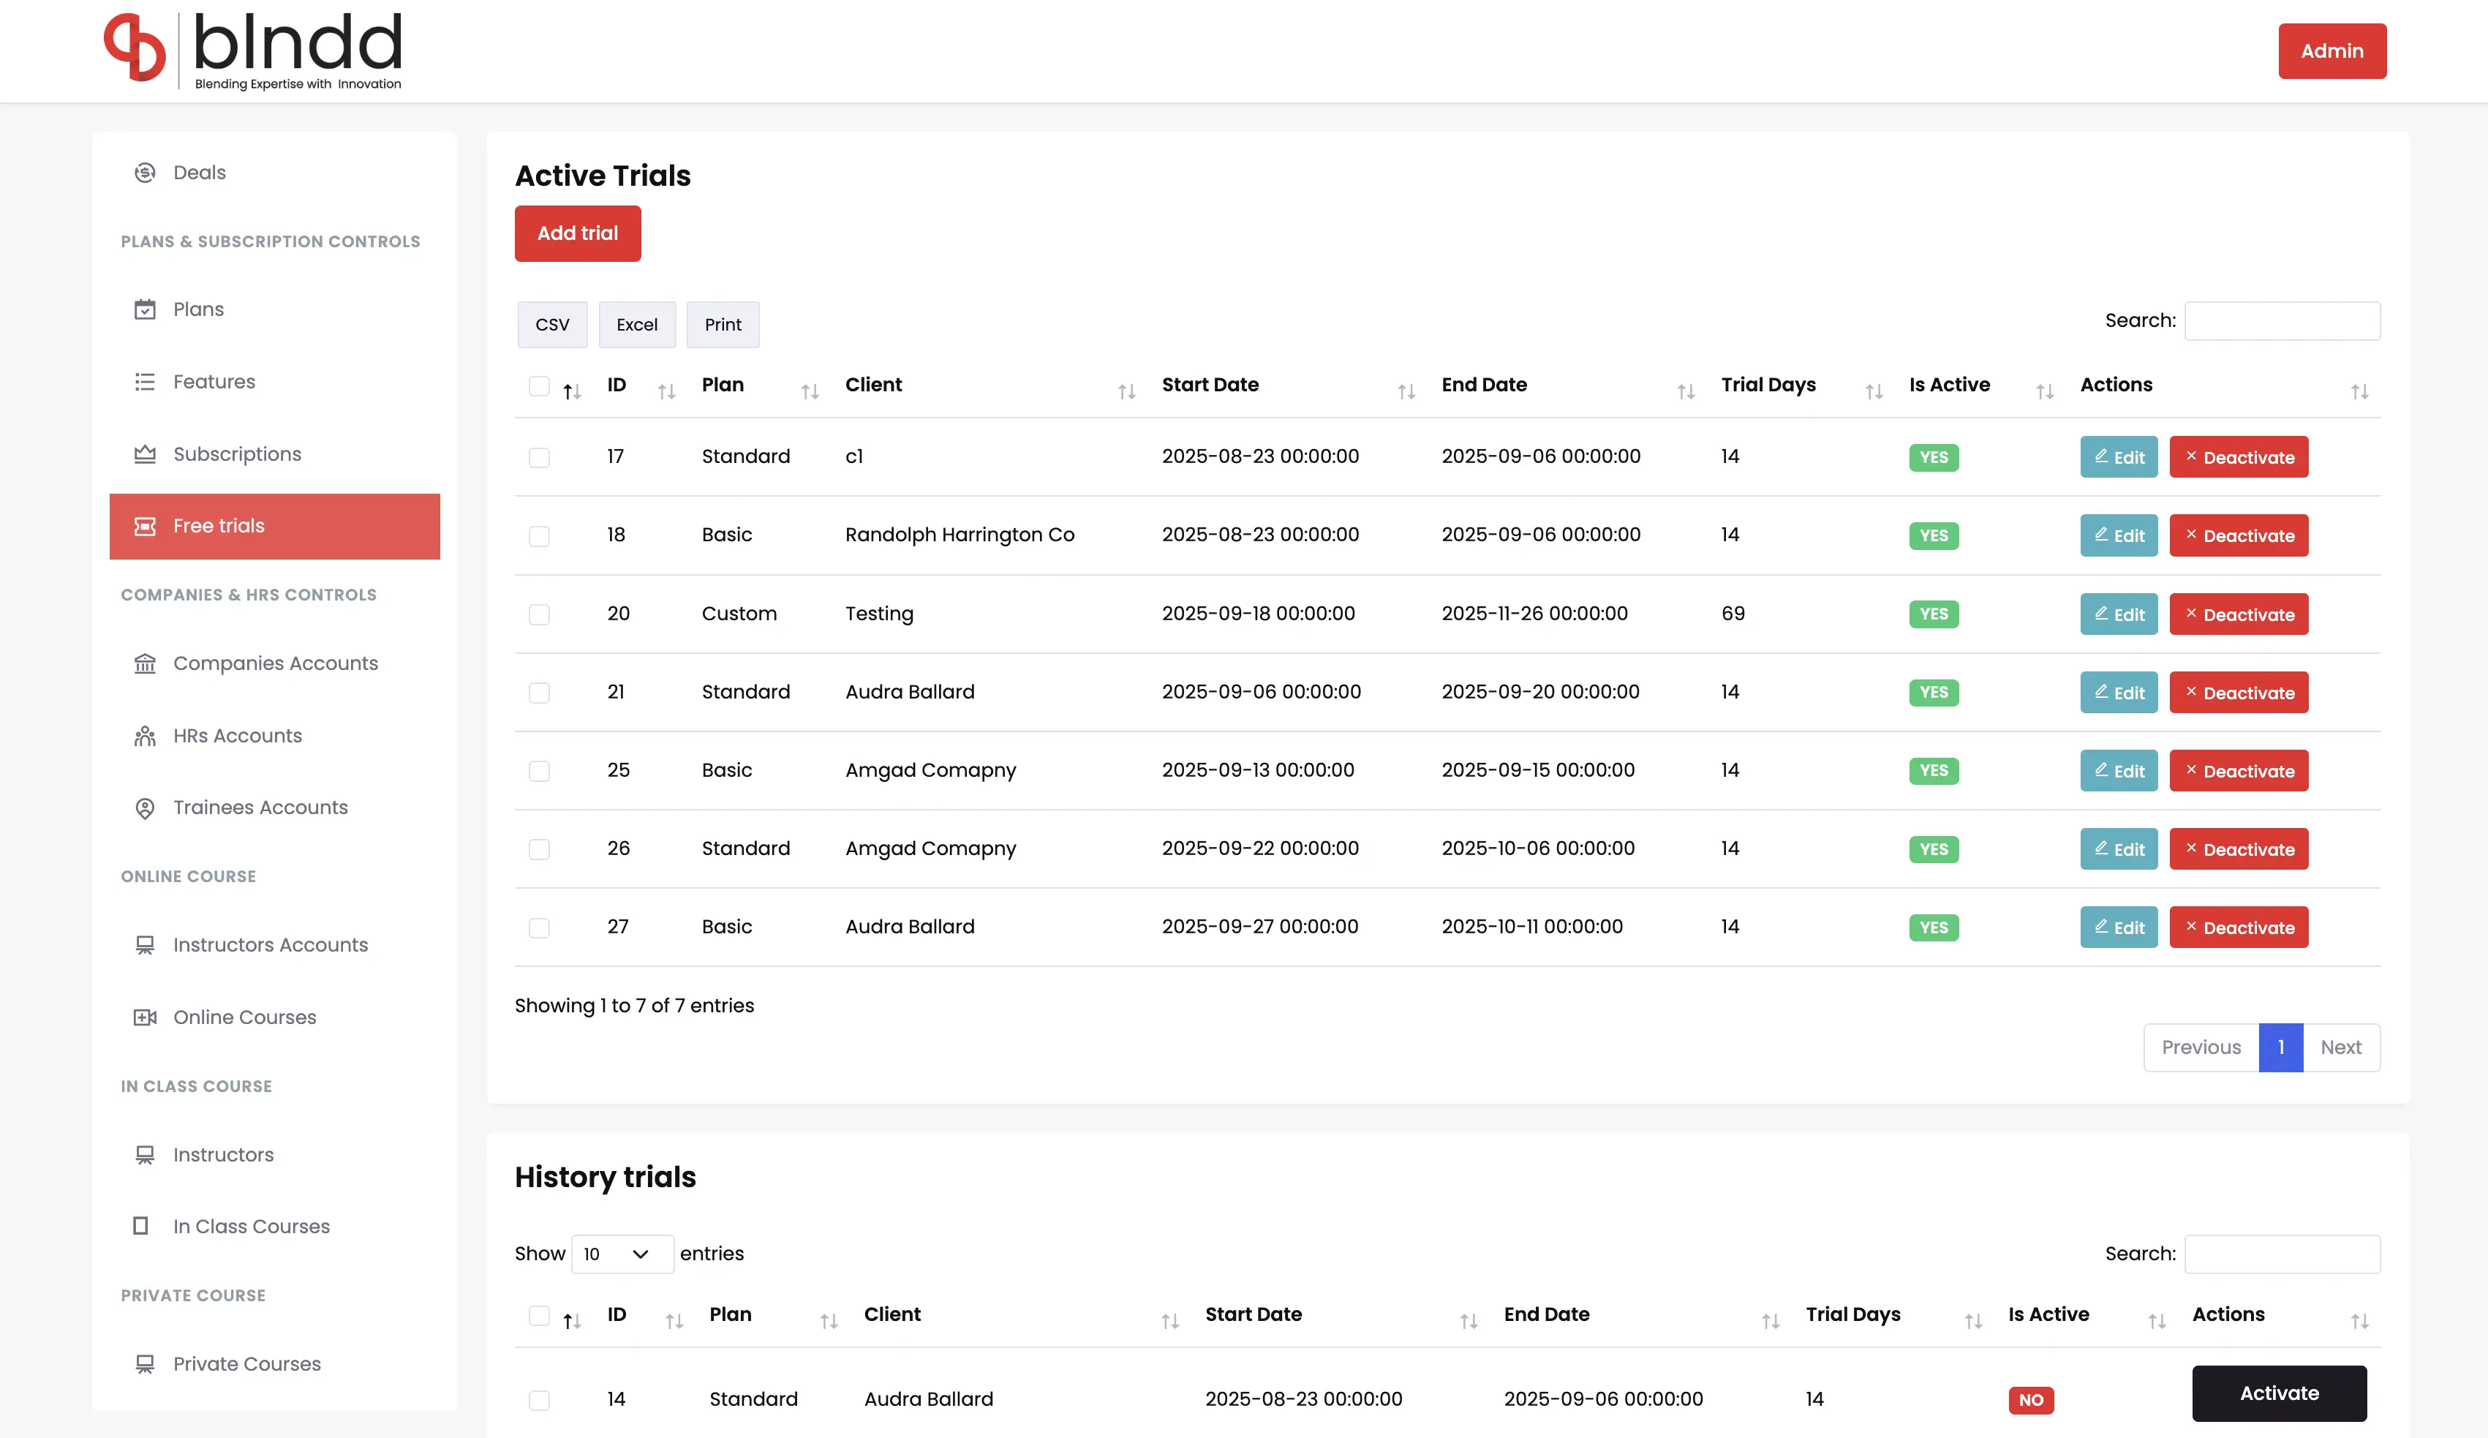Check the row for trial ID 27
The image size is (2488, 1438).
tap(539, 927)
